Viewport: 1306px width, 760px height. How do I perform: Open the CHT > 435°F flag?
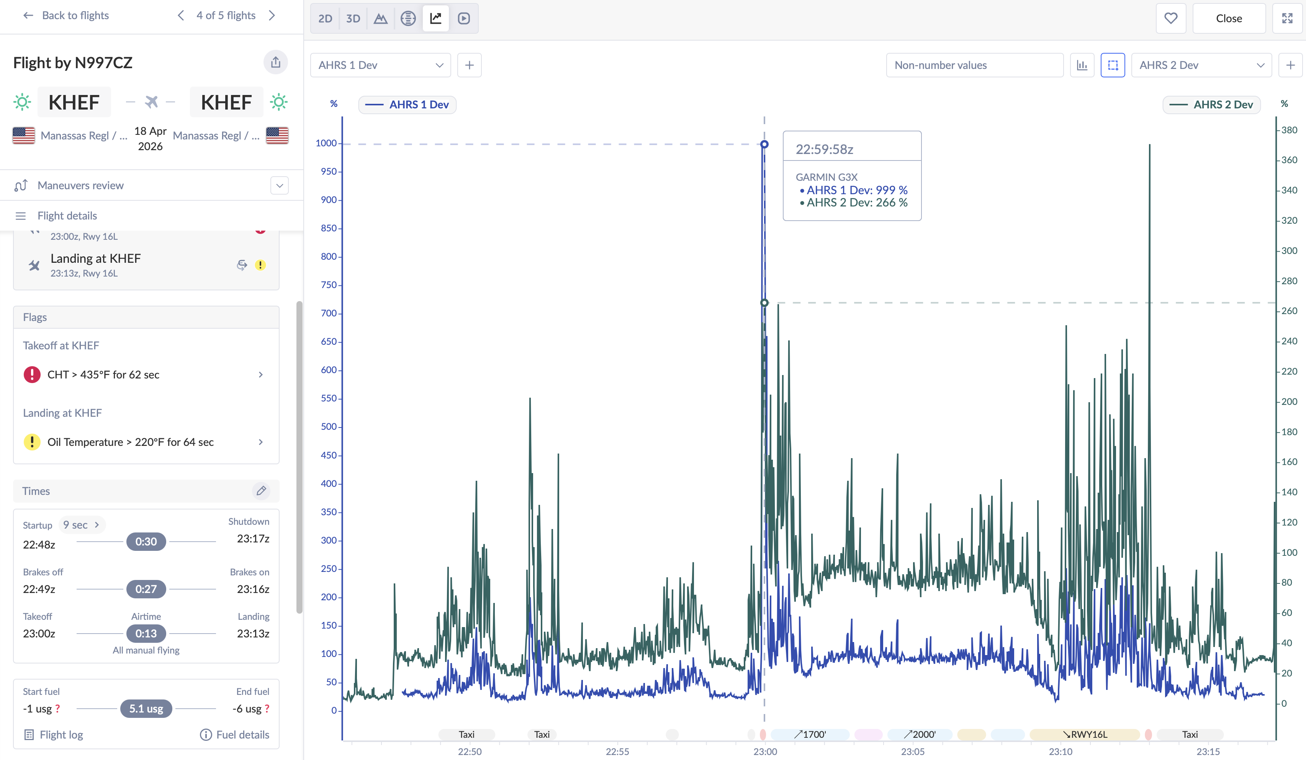tap(146, 374)
